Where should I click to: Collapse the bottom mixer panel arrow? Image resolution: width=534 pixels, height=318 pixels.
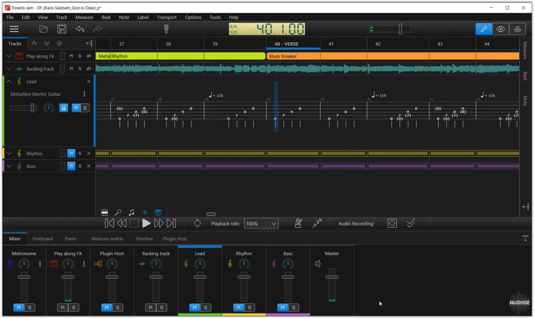[x=525, y=238]
